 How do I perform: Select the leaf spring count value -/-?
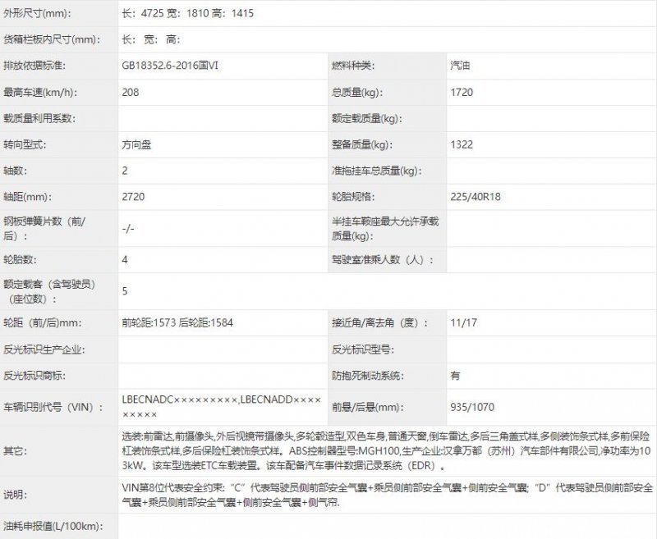click(x=127, y=228)
